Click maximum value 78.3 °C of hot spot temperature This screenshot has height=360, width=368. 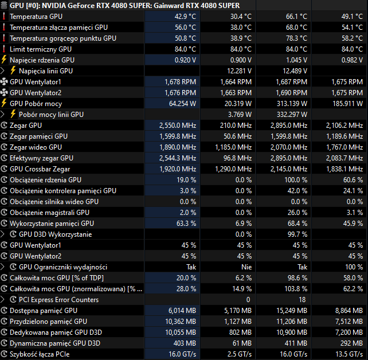click(x=296, y=38)
